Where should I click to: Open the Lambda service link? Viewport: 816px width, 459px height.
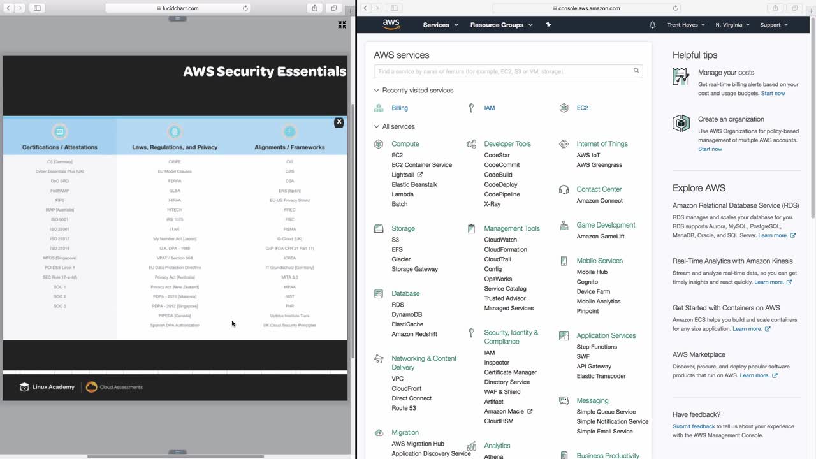[x=403, y=194]
